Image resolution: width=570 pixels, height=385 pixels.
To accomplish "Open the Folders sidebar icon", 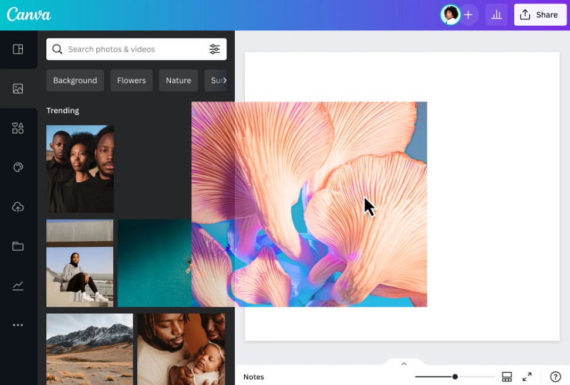I will pyautogui.click(x=18, y=246).
